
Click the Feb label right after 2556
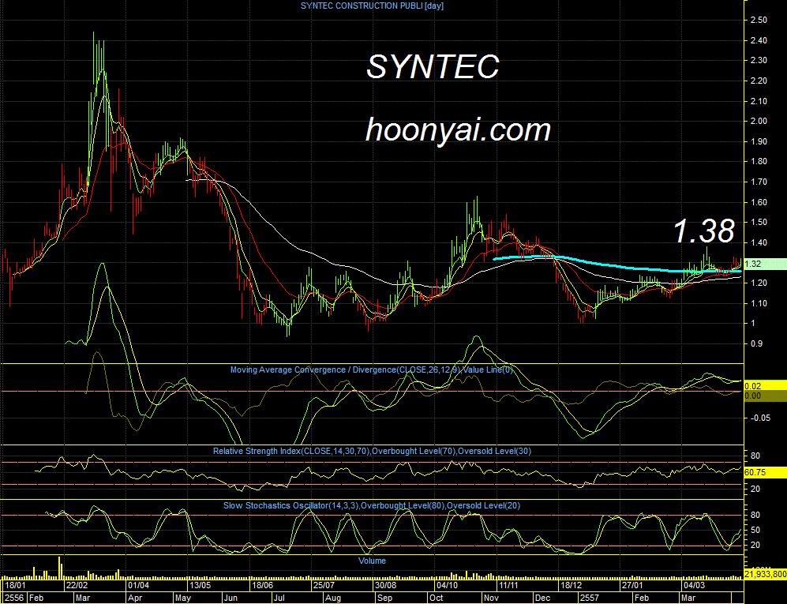pyautogui.click(x=36, y=598)
